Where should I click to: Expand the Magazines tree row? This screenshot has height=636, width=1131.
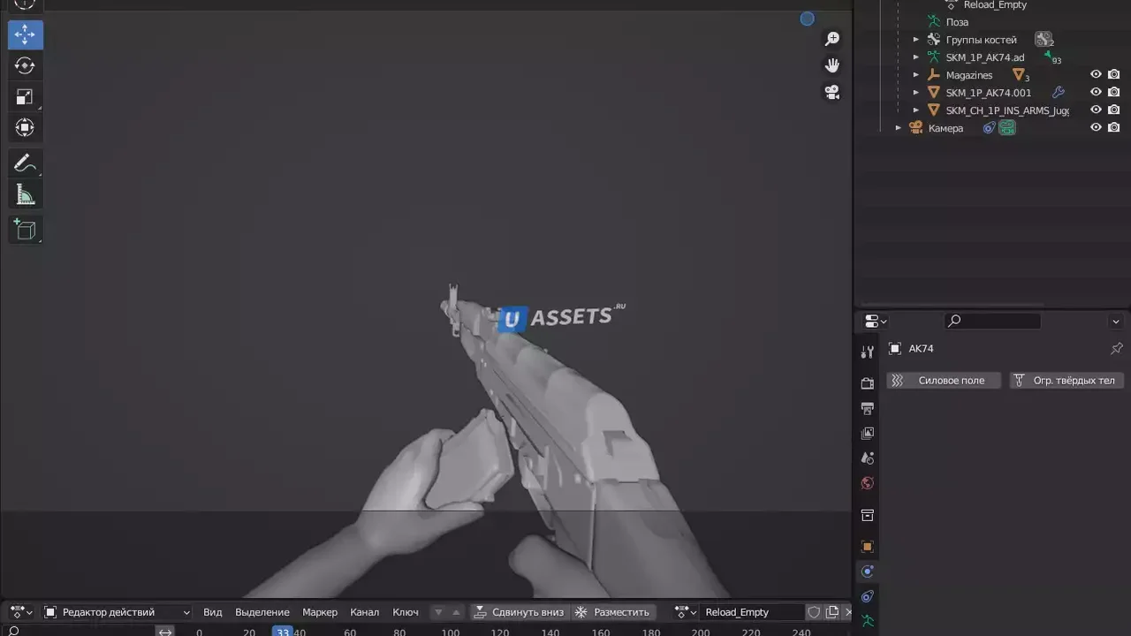[x=916, y=75]
